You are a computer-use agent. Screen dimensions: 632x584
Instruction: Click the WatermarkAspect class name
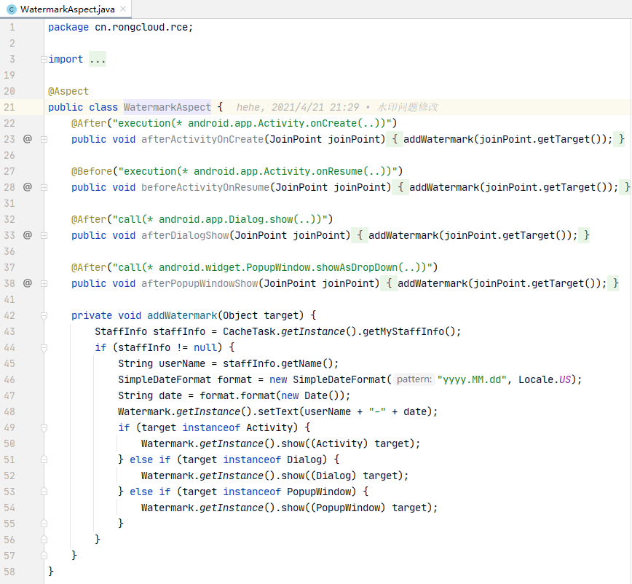[167, 107]
